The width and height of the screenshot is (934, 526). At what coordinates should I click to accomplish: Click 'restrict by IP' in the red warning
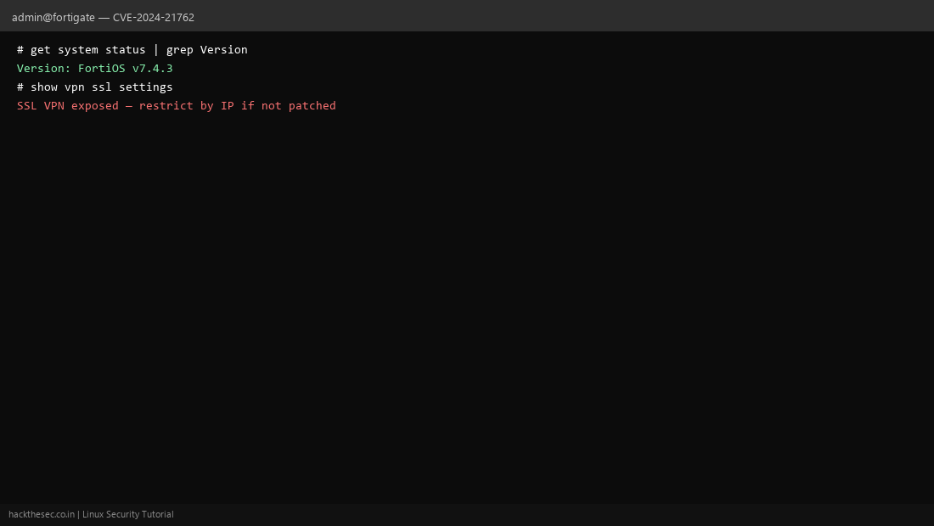tap(187, 106)
